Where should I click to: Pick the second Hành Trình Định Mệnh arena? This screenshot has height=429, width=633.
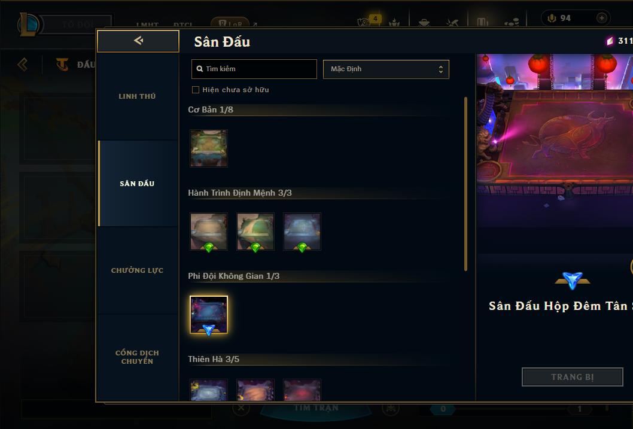[x=255, y=232]
